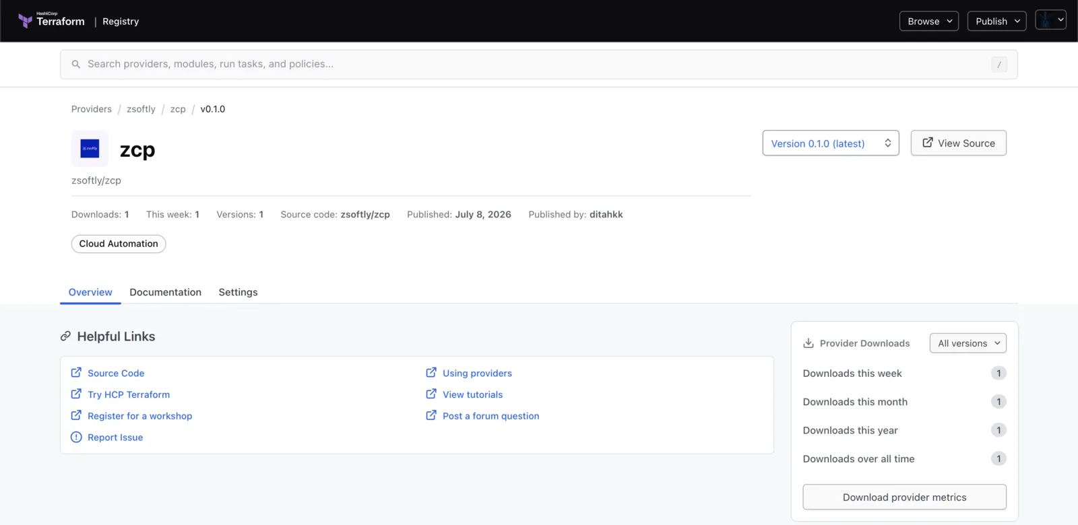
Task: Click the icon beside Using providers
Action: (431, 372)
